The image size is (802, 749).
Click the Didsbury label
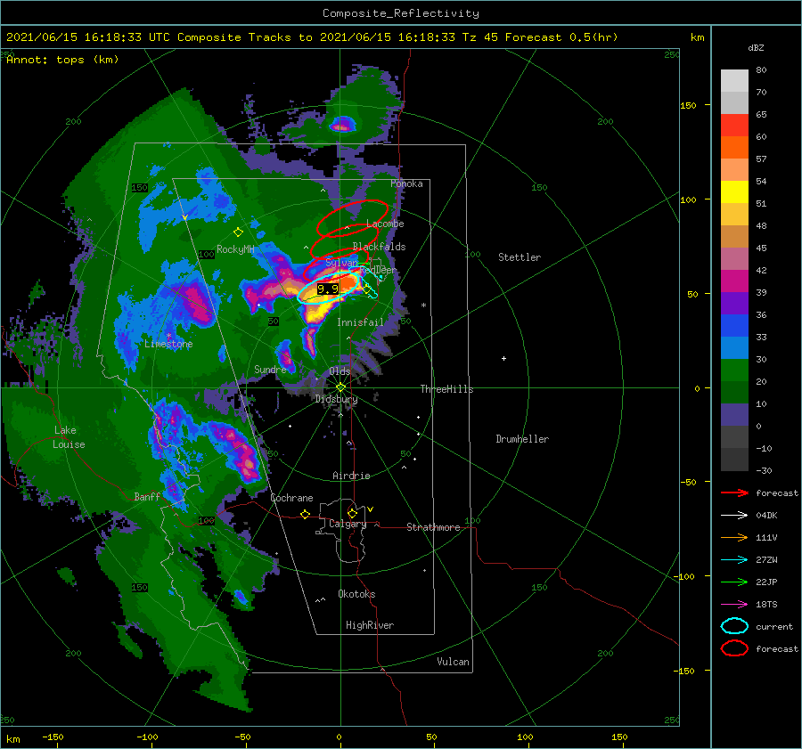pos(336,399)
